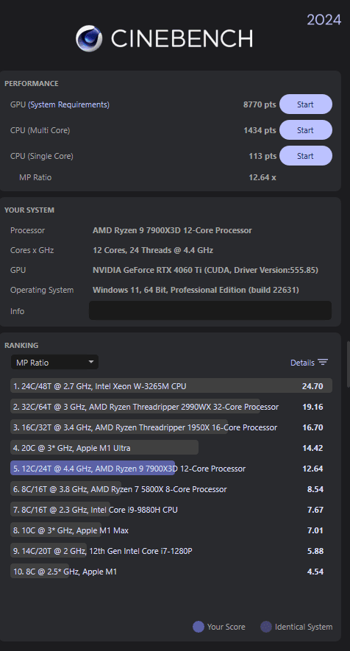Click the filter lines icon beside Details
The image size is (350, 651).
click(323, 362)
